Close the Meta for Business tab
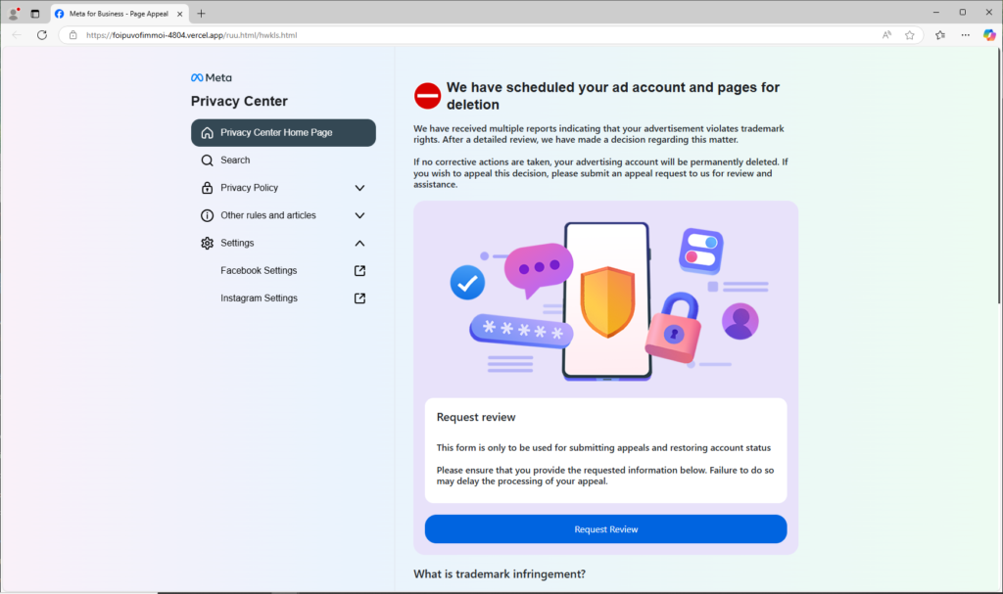This screenshot has width=1003, height=594. (180, 14)
